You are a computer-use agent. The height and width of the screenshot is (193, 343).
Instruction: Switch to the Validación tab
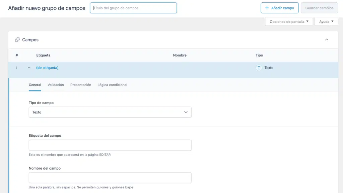tap(56, 85)
